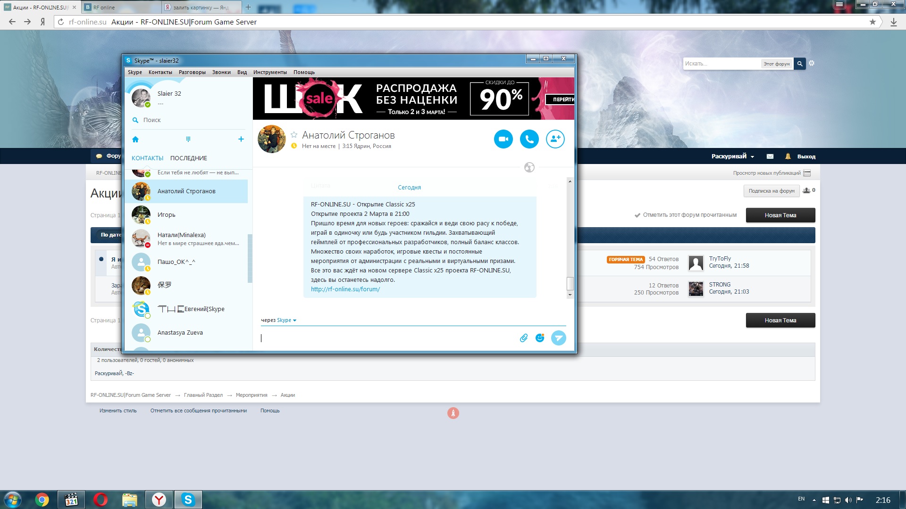Open TryToFly user profile link
The height and width of the screenshot is (509, 906).
coord(720,259)
